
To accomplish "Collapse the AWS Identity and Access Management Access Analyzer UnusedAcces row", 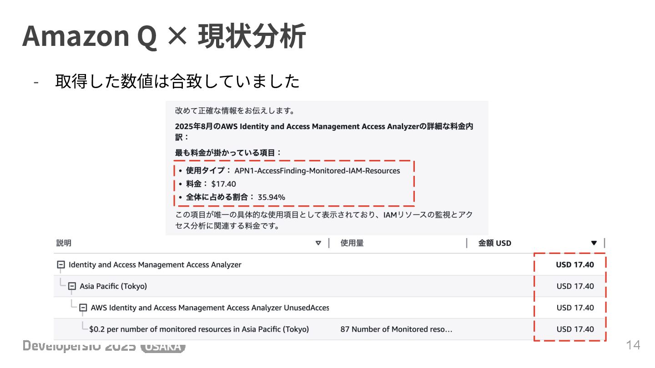I will tap(83, 308).
